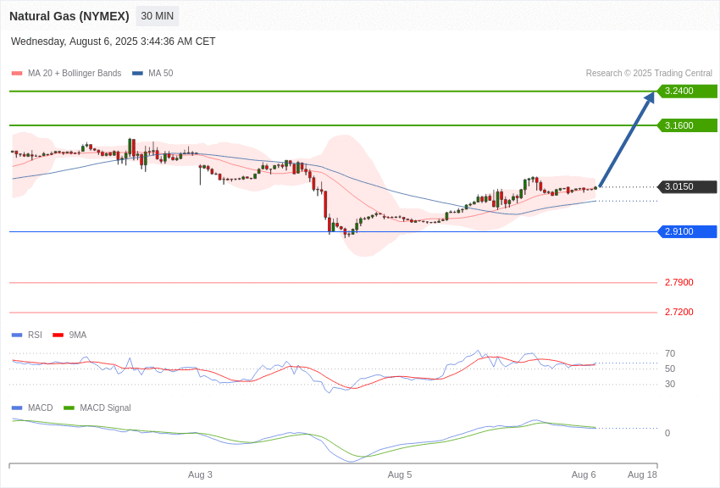This screenshot has height=488, width=720.
Task: Click the RSI 30 axis value
Action: pos(670,384)
